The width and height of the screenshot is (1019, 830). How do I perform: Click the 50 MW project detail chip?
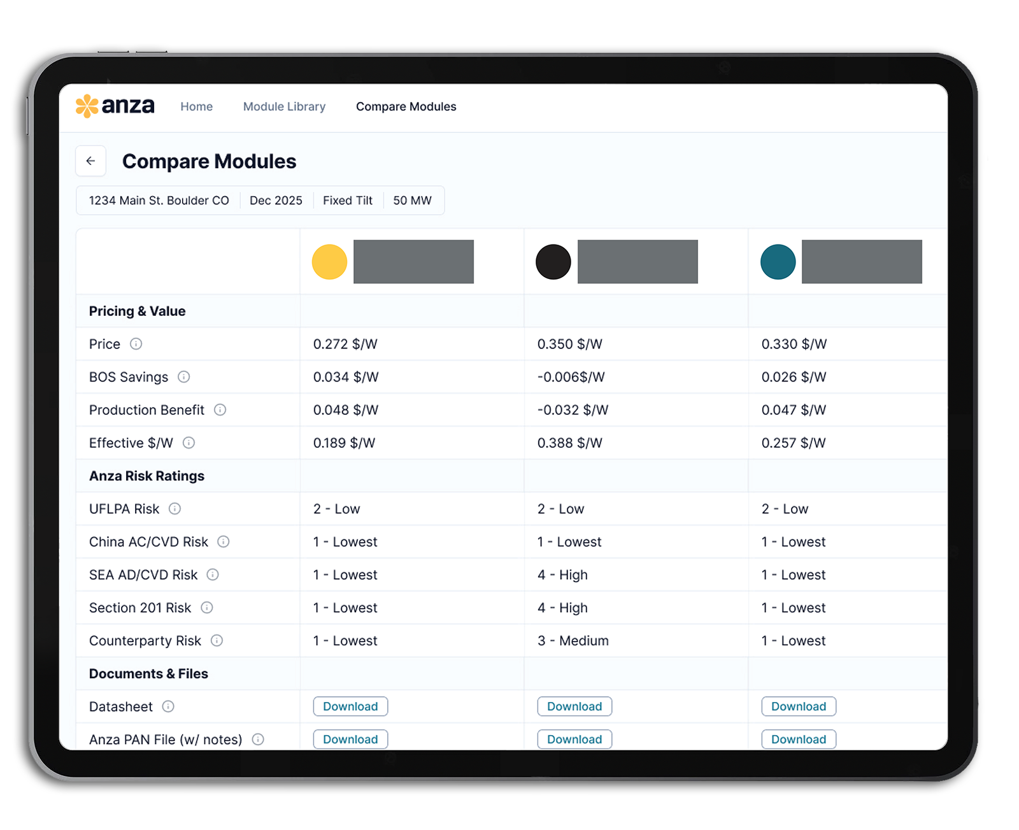coord(413,200)
